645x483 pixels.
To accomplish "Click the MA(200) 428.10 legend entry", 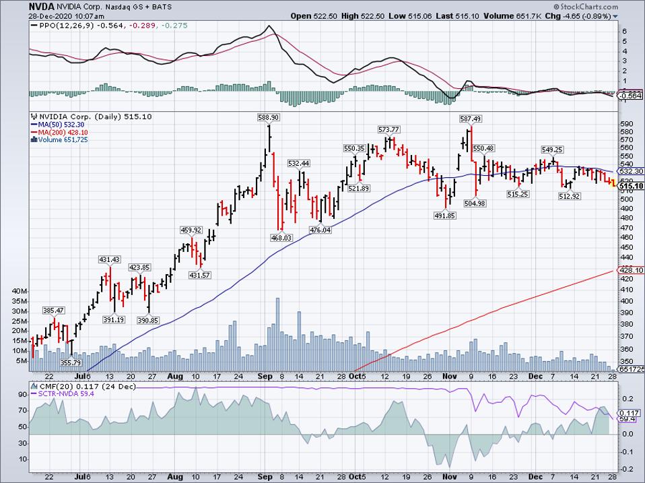I will (x=59, y=133).
